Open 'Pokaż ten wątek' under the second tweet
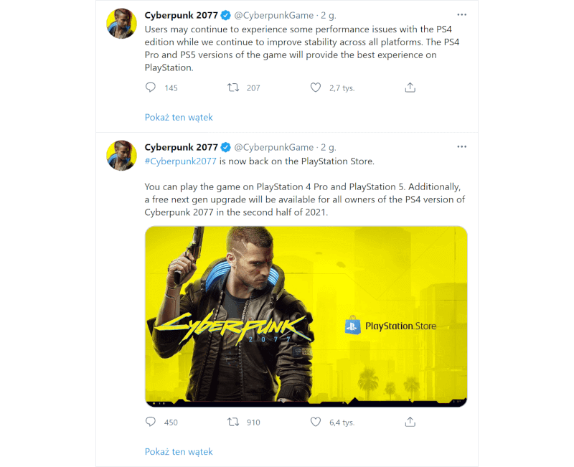The image size is (574, 467). click(x=179, y=451)
